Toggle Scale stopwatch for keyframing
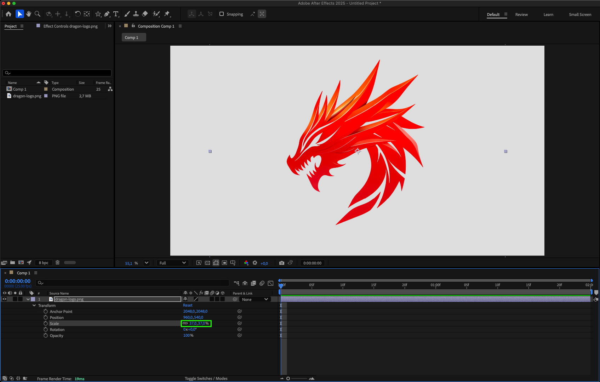Viewport: 600px width, 382px height. pos(46,323)
